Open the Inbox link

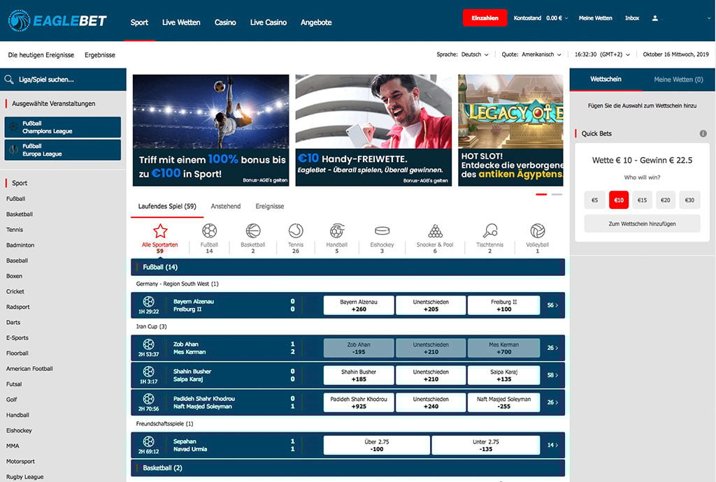pos(632,18)
